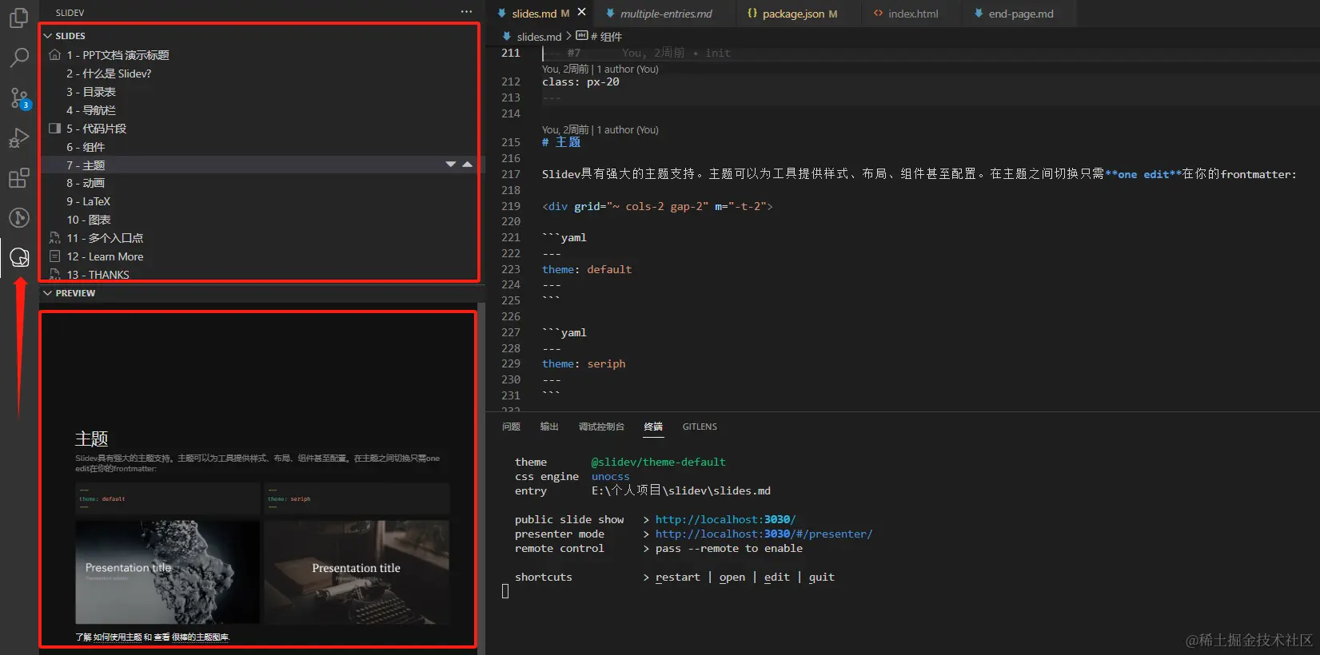Select slide 2 - 什么是 Slidev?
The height and width of the screenshot is (655, 1320).
pos(109,73)
